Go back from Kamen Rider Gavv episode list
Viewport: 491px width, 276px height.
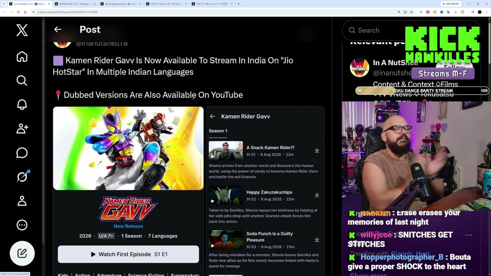click(x=213, y=117)
